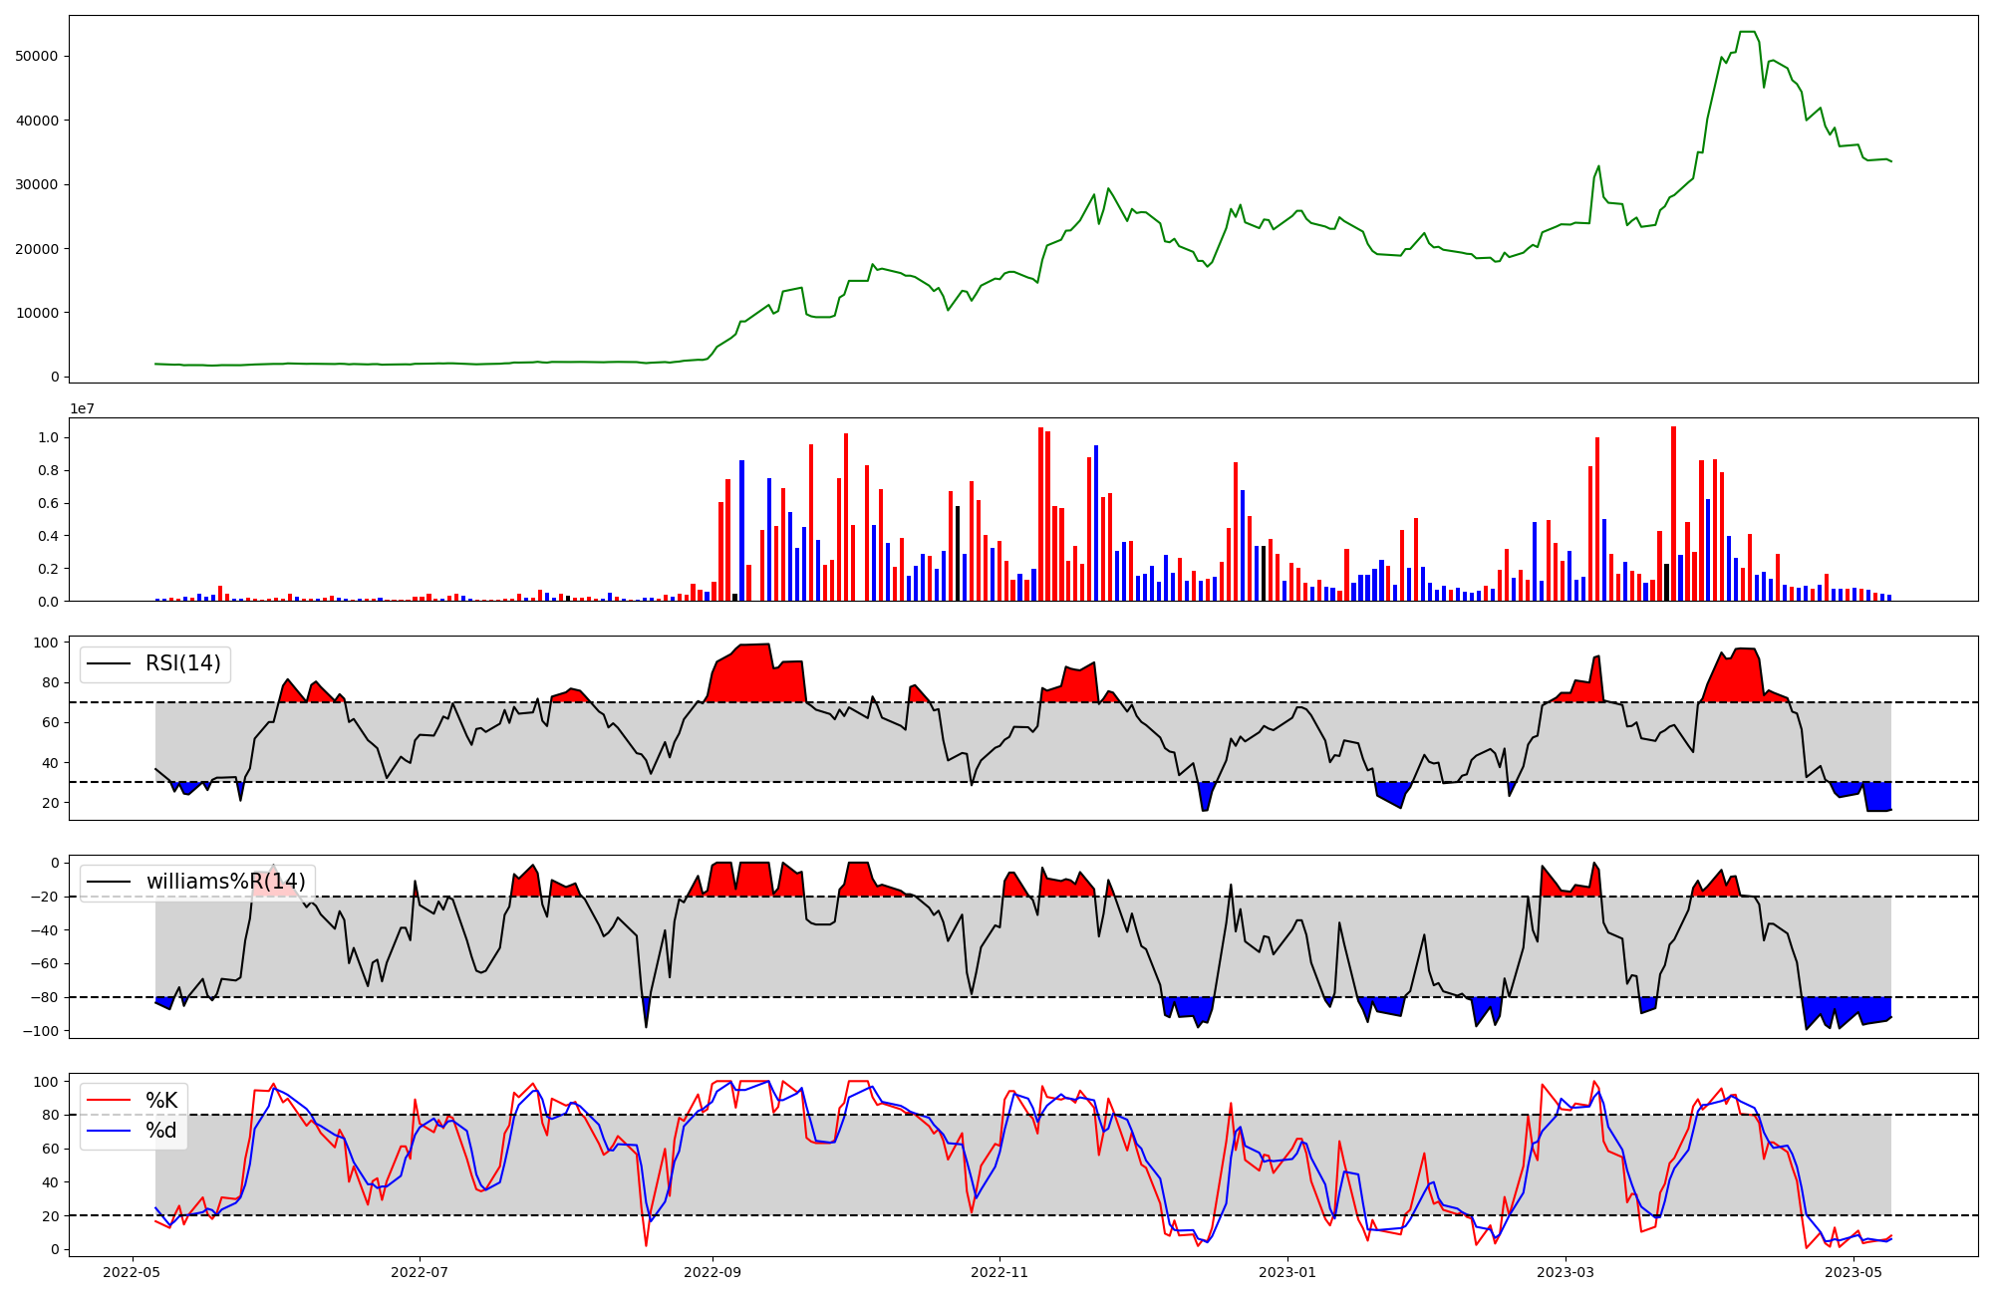
Task: Select the 2023-03 date tick label
Action: (x=1566, y=1272)
